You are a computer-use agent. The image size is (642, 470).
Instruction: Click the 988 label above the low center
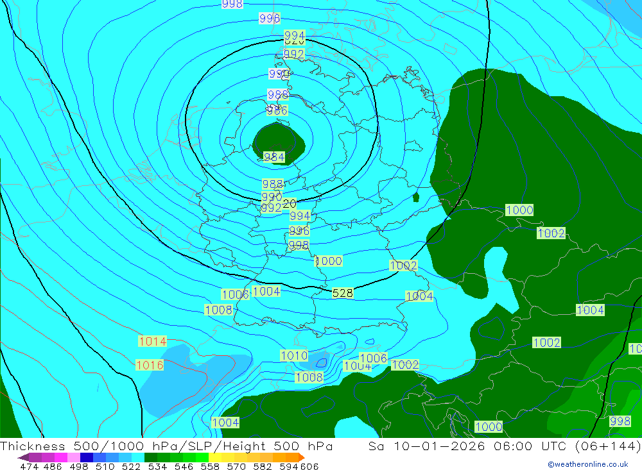[277, 94]
